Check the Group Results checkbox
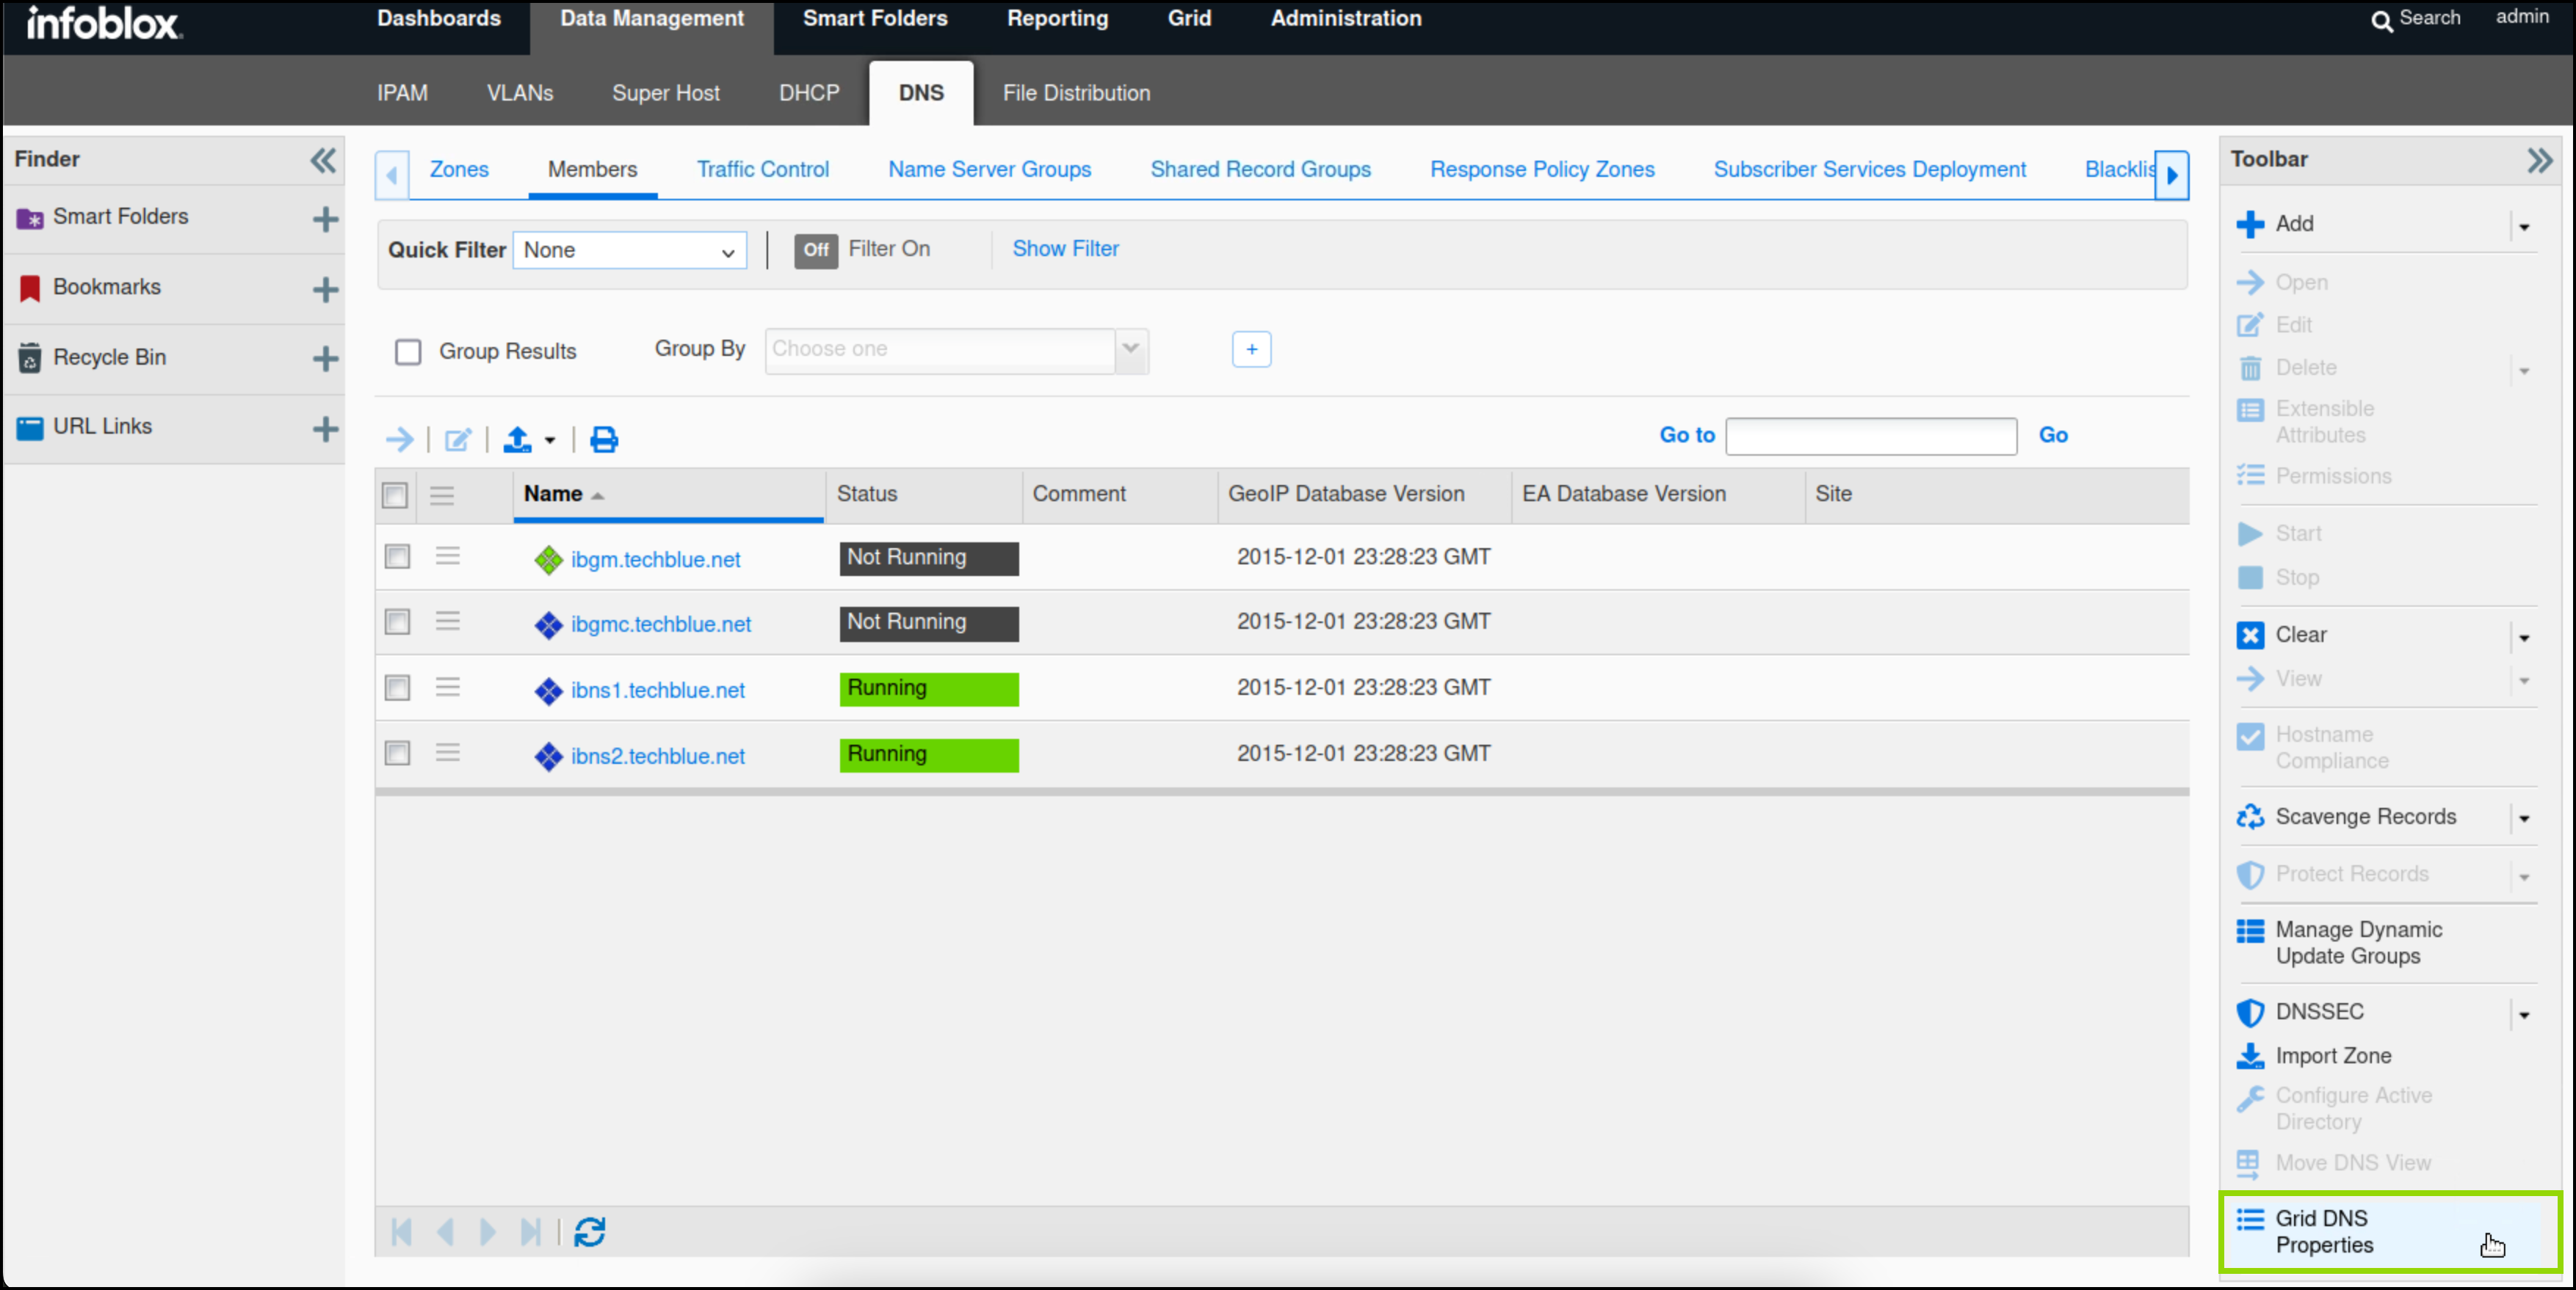The height and width of the screenshot is (1290, 2576). (408, 351)
